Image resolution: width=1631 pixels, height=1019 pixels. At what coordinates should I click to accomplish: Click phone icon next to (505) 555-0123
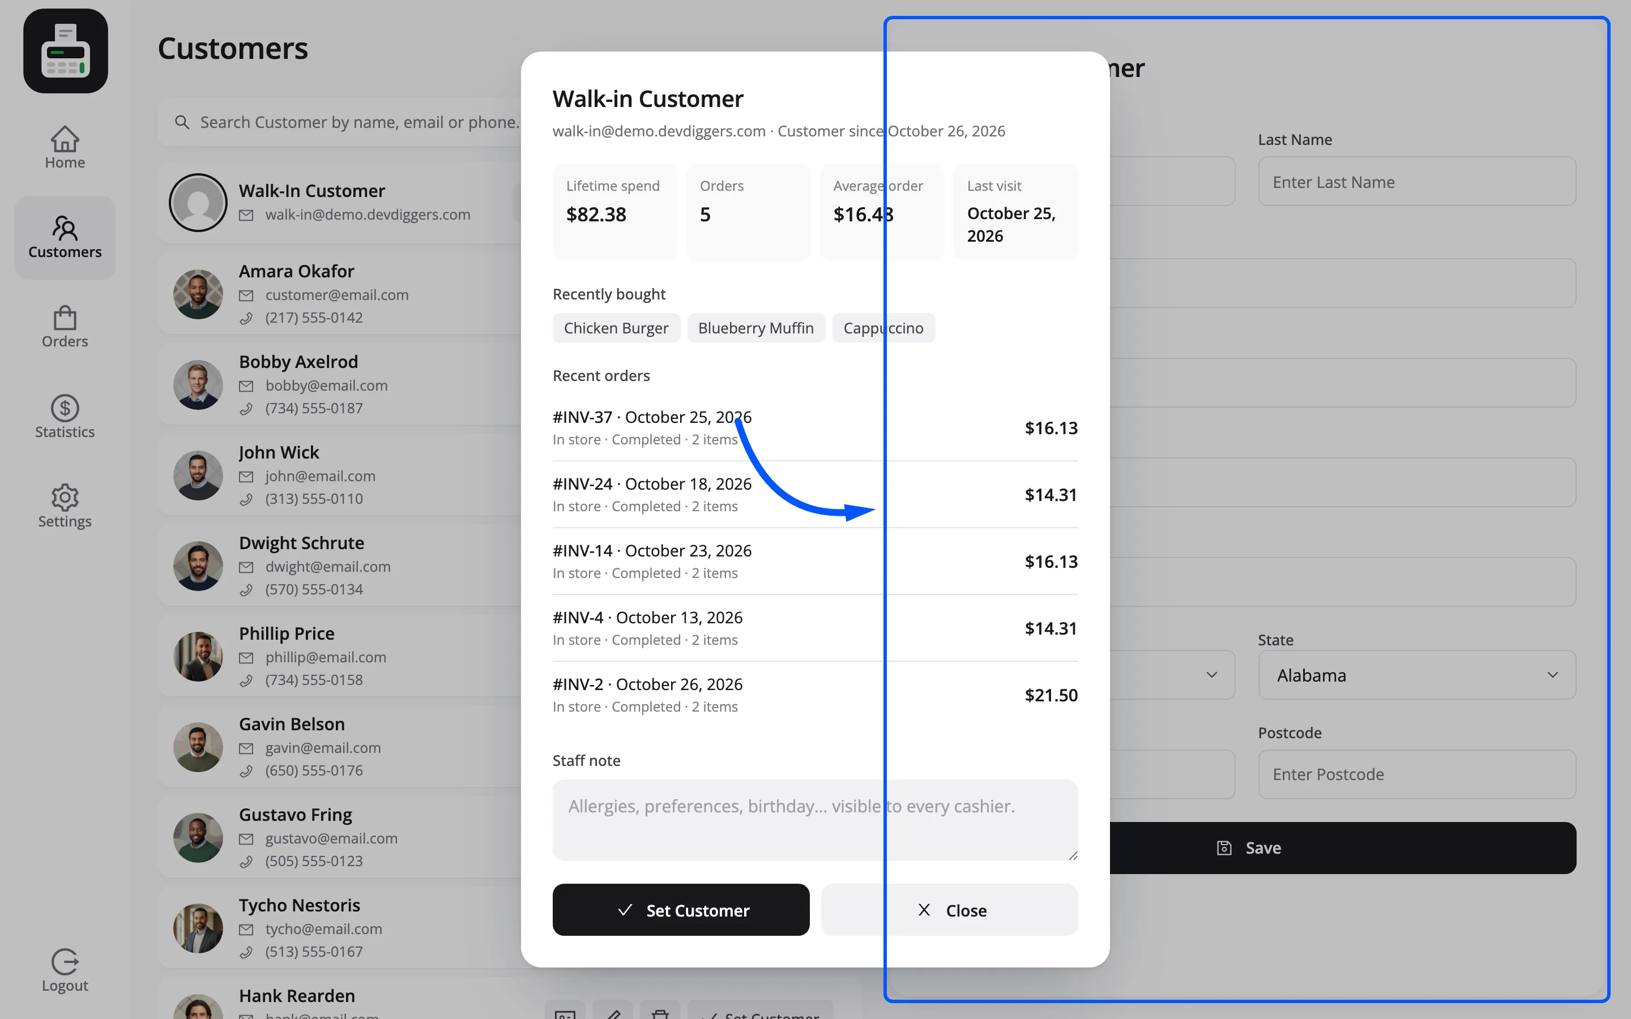coord(247,861)
